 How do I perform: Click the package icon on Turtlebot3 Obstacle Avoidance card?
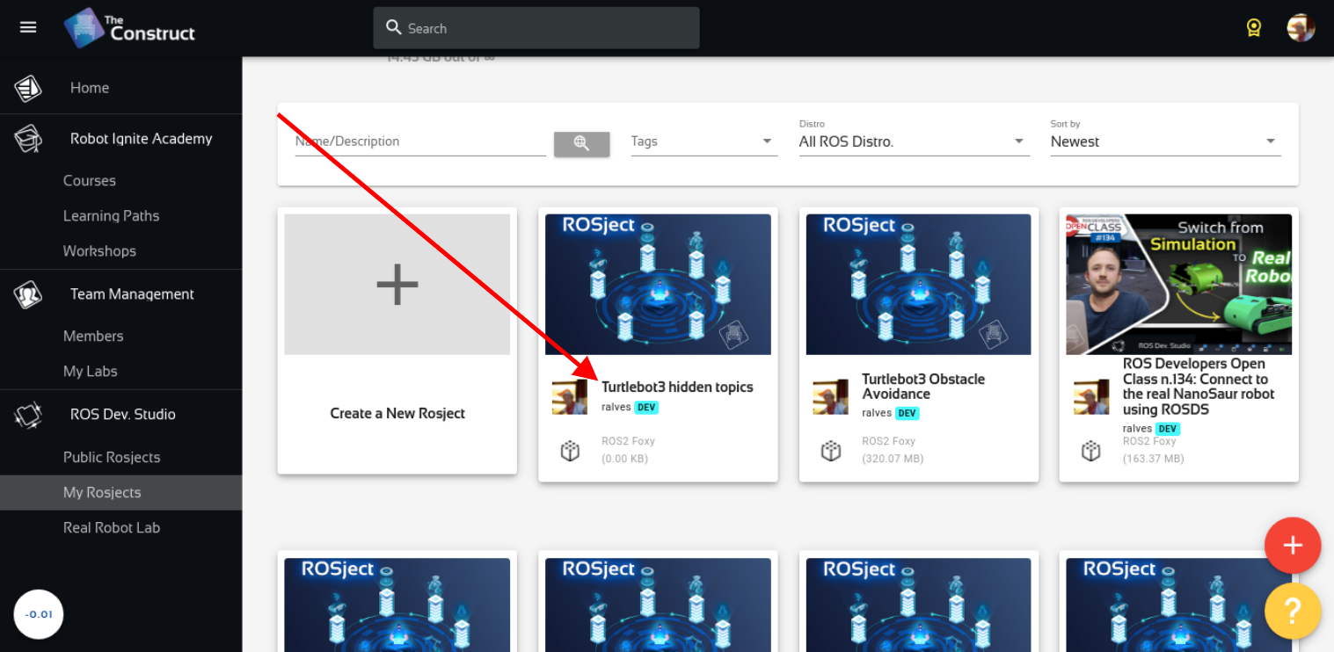[x=831, y=451]
